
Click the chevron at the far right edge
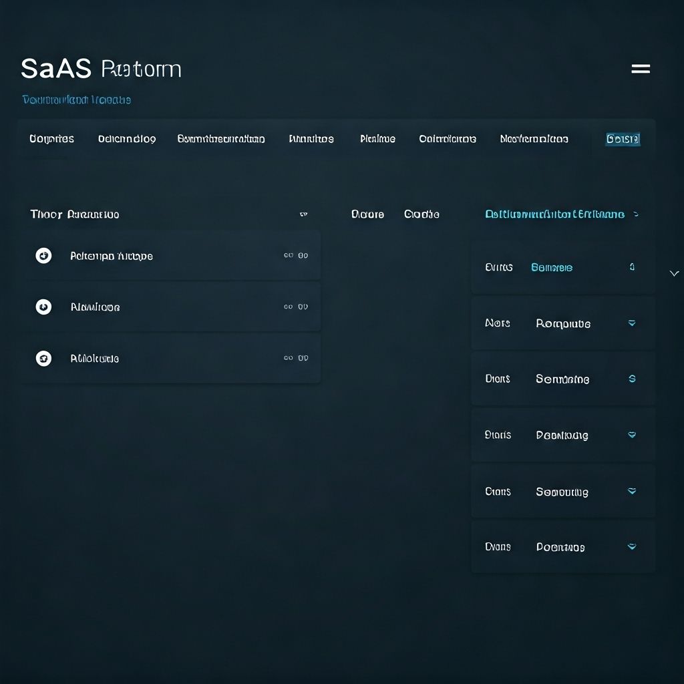[674, 273]
